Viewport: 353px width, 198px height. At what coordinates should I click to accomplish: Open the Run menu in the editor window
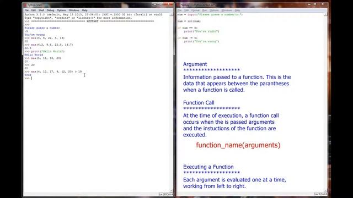[x=205, y=10]
